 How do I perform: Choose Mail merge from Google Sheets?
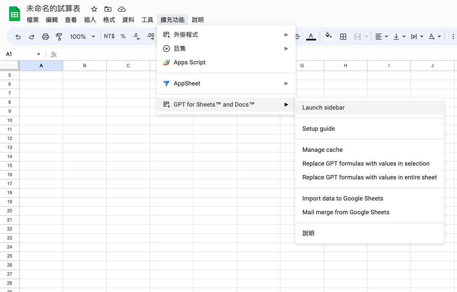(369, 212)
